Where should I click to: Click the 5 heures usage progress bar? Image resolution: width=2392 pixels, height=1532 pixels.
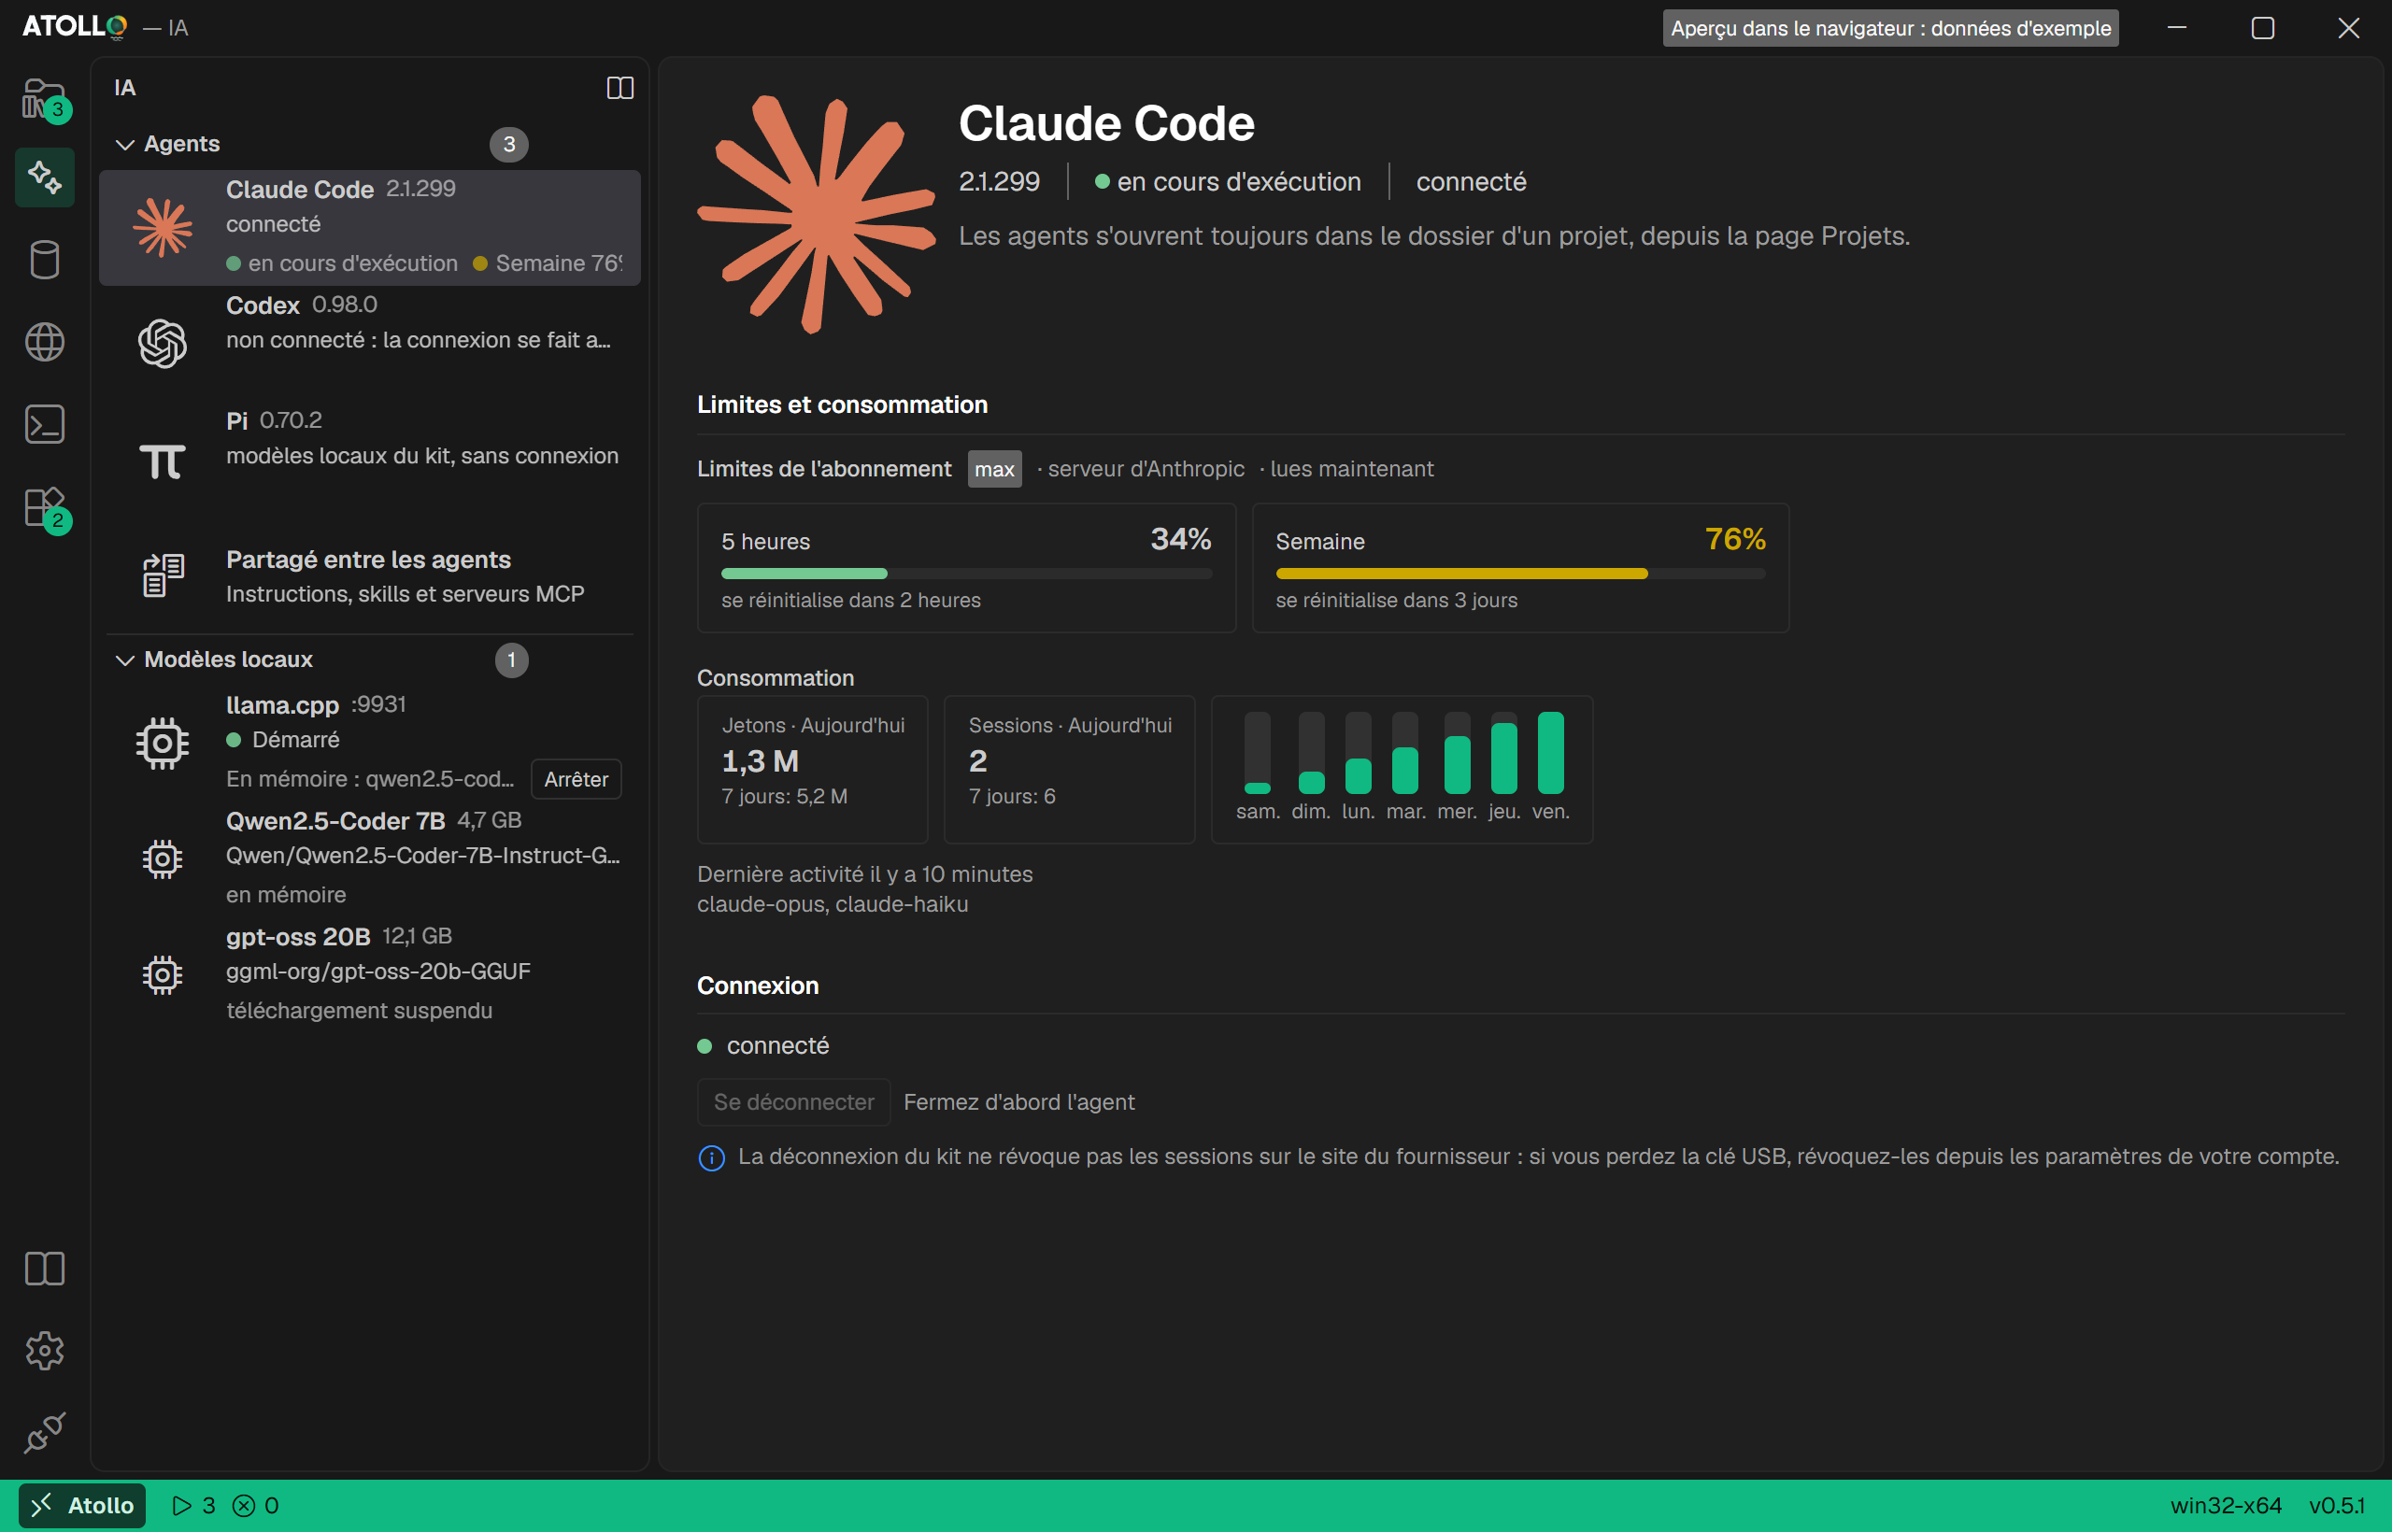click(x=966, y=574)
